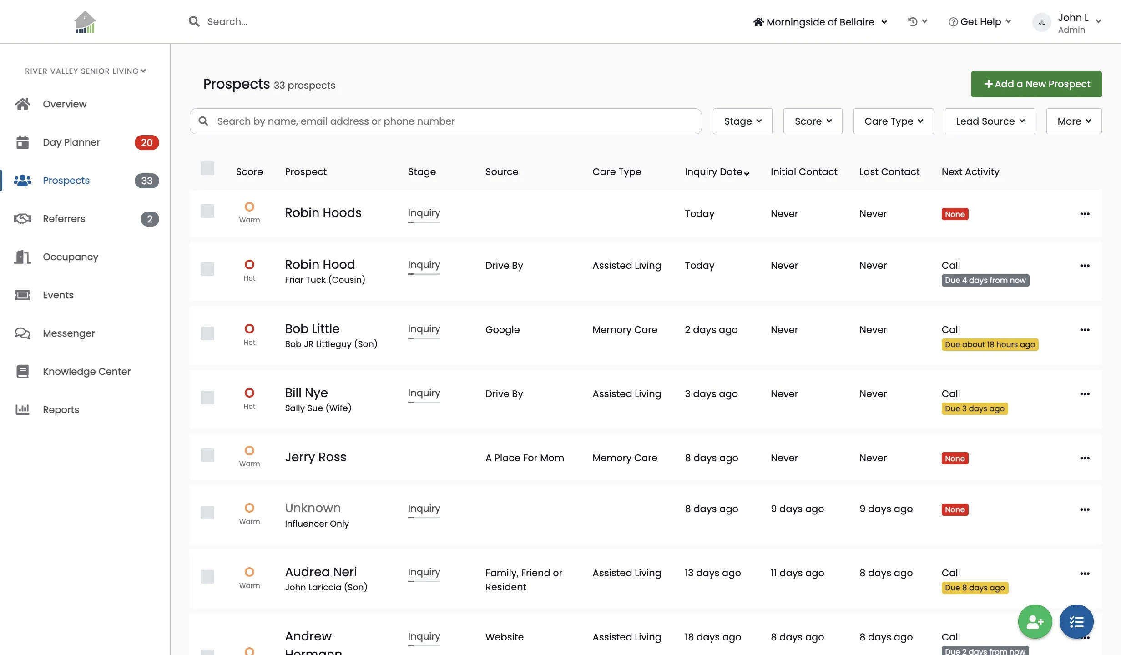Screen dimensions: 1121x655
Task: Click the three-dot menu for Bob Little
Action: tap(1085, 330)
